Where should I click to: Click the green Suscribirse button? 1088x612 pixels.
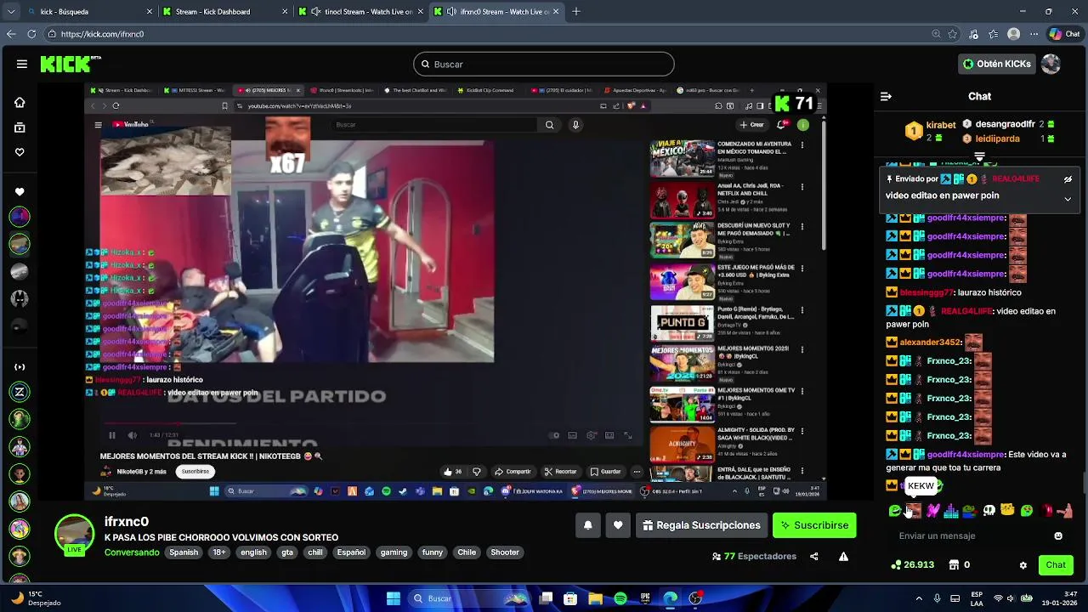(x=814, y=525)
